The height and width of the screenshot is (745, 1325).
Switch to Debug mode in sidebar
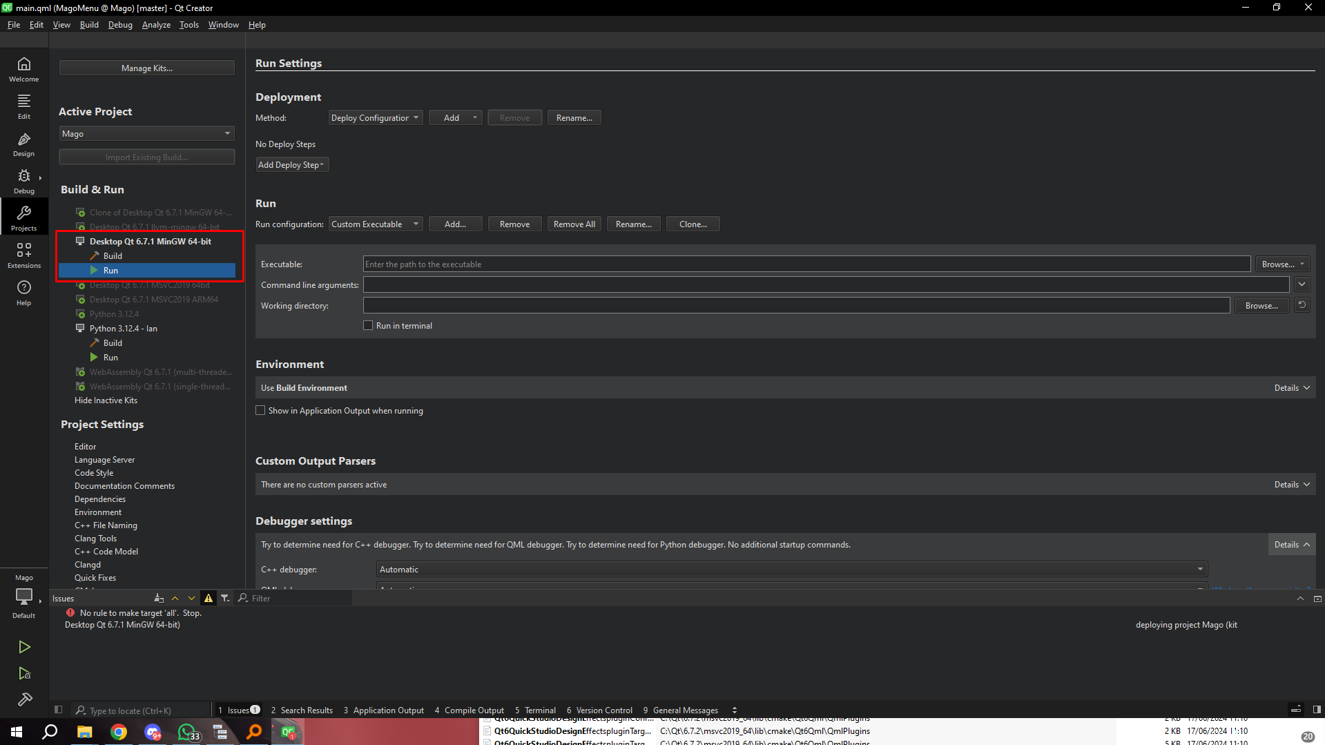[x=24, y=181]
